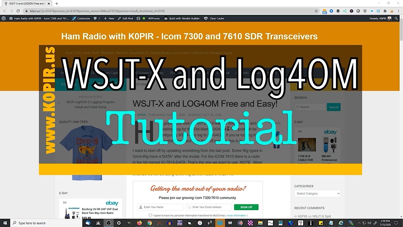403x227 pixels.
Task: Open the Ham Radio with K0PIR site menu
Action: click(x=39, y=19)
